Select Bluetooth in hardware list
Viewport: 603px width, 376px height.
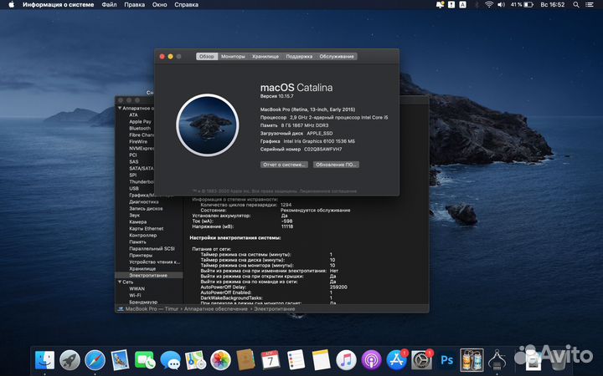tap(140, 129)
